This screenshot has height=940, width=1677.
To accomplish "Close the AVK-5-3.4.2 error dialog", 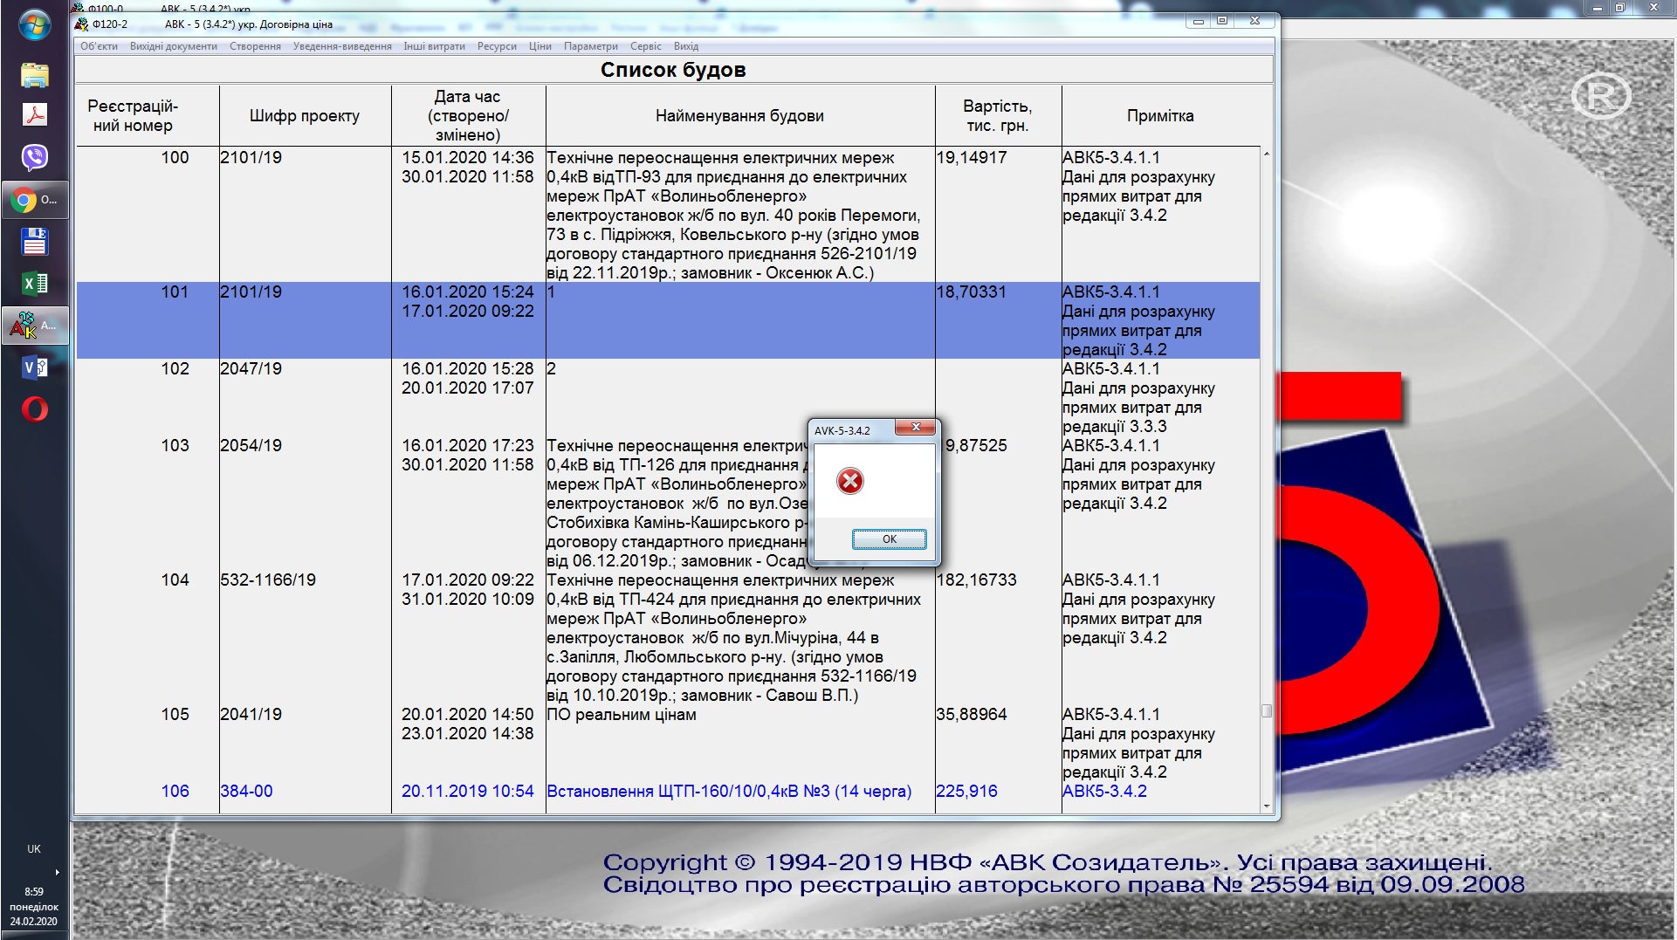I will pos(915,428).
